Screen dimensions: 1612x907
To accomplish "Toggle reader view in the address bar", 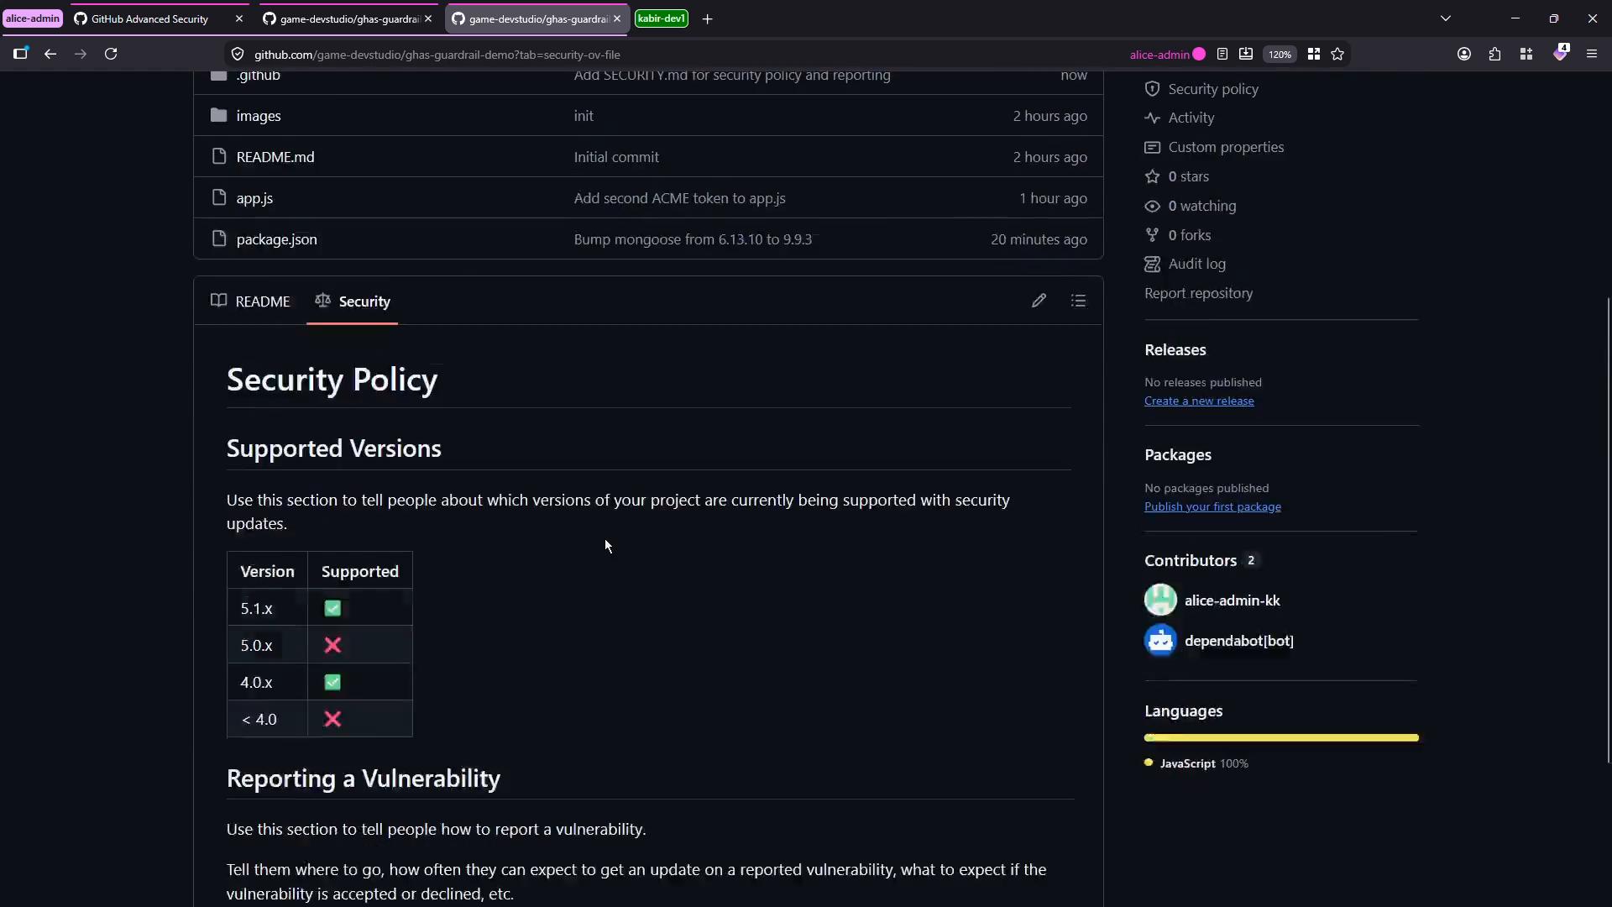I will coord(1222,54).
